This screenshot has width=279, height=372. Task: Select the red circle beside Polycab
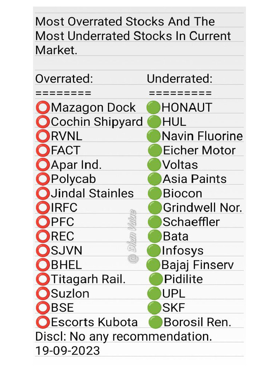[43, 179]
